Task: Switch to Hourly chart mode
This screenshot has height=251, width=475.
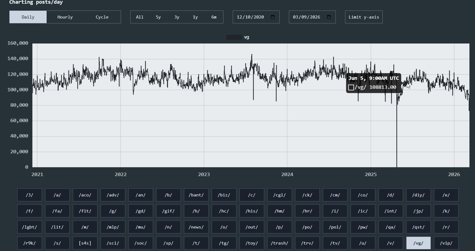Action: pos(65,17)
